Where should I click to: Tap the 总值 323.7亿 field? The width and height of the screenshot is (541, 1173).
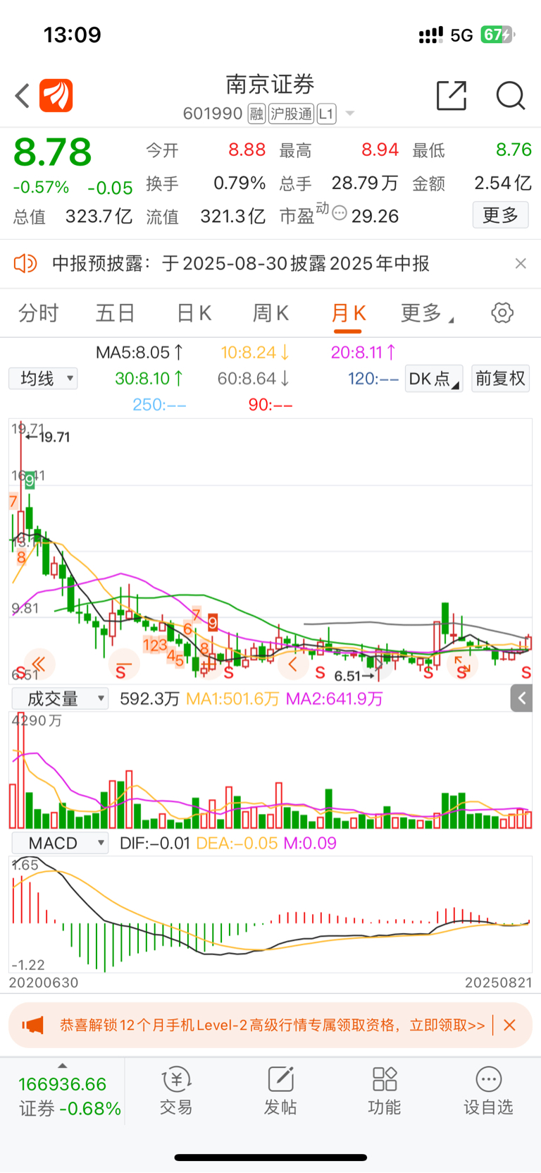(73, 216)
